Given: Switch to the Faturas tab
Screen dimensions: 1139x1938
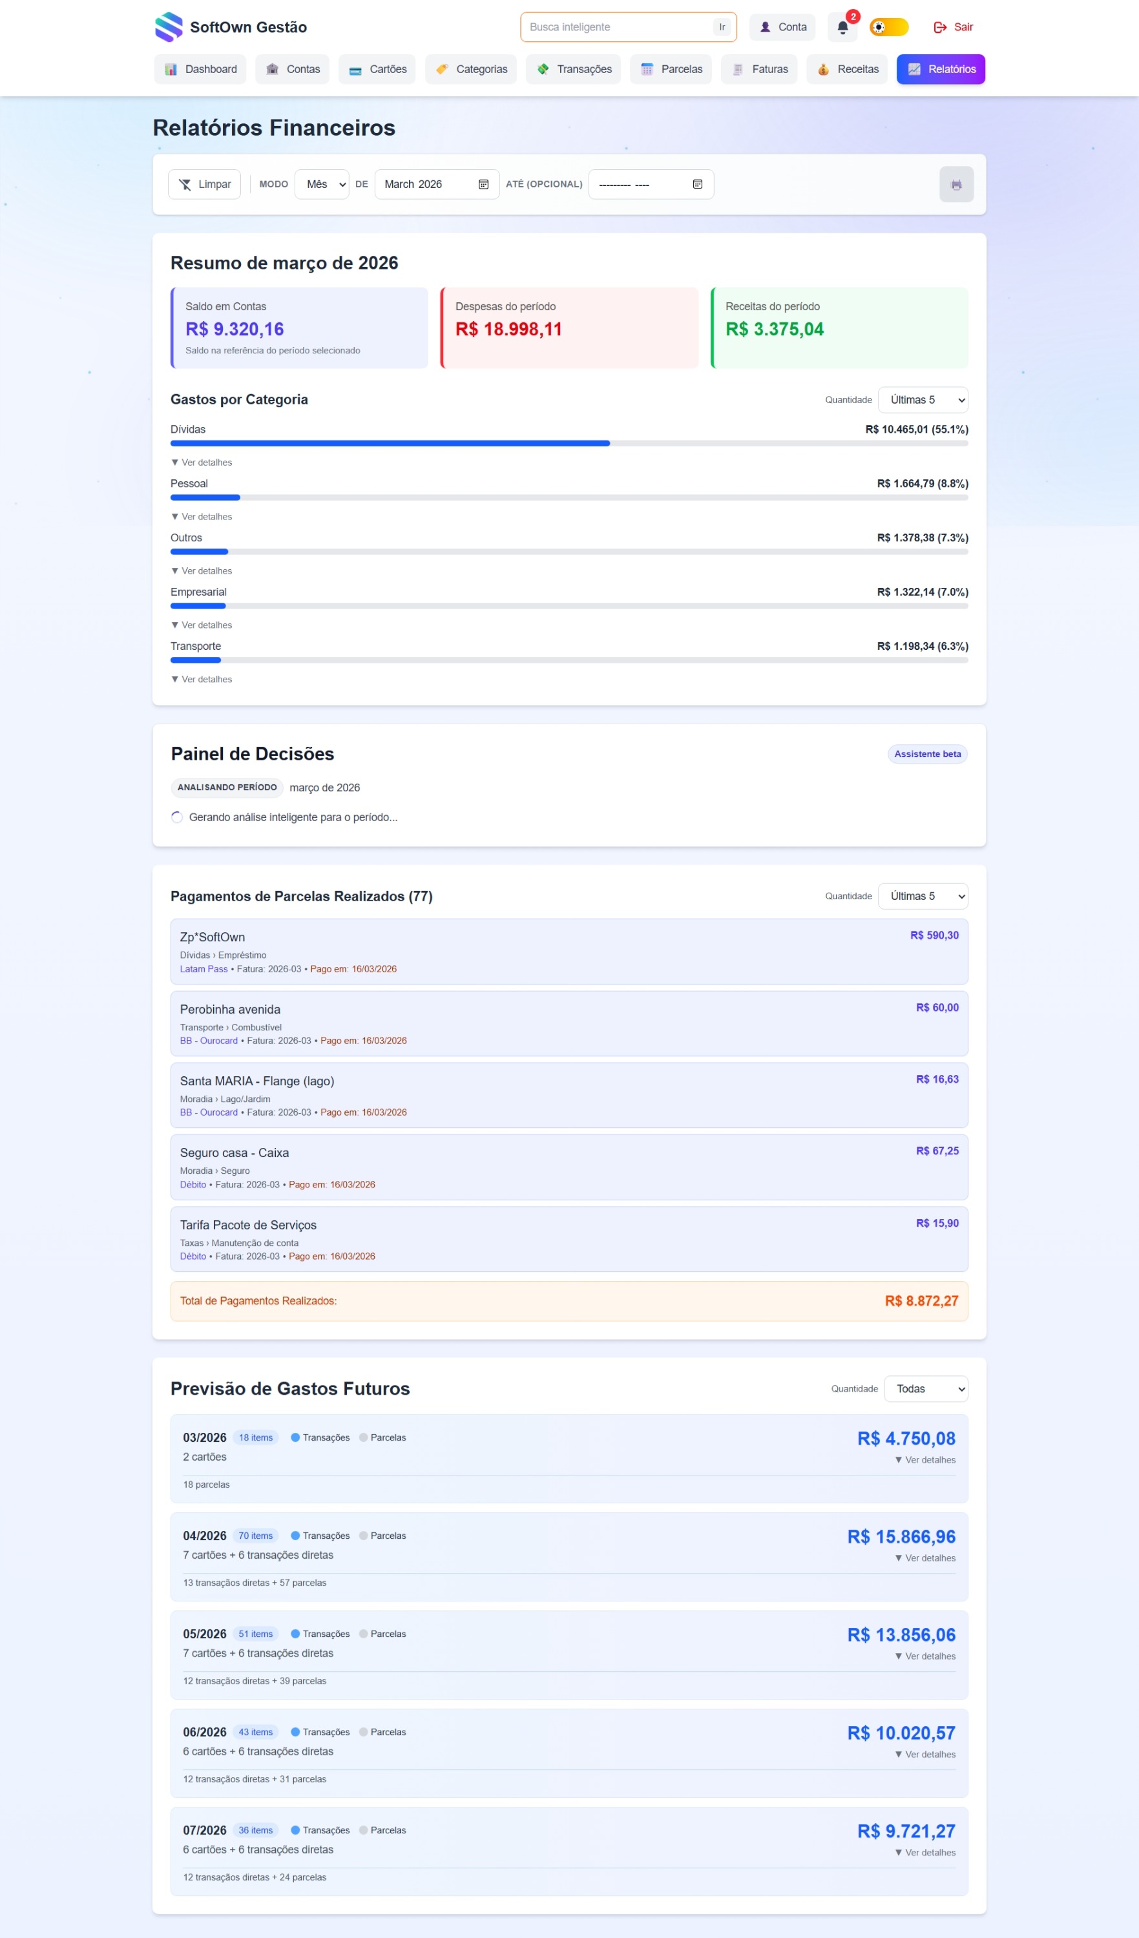Looking at the screenshot, I should click(759, 69).
